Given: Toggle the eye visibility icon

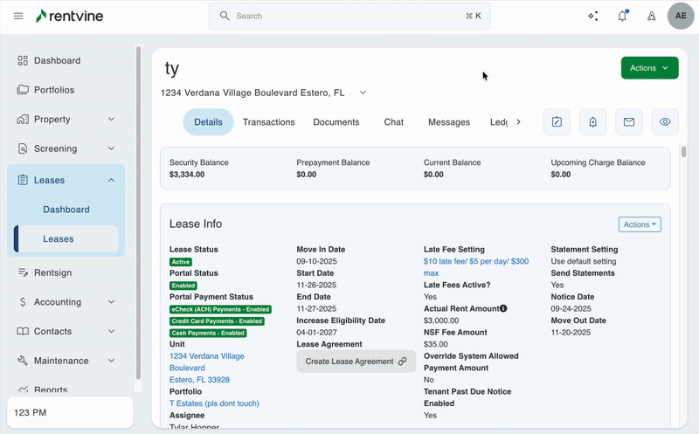Looking at the screenshot, I should pyautogui.click(x=665, y=122).
